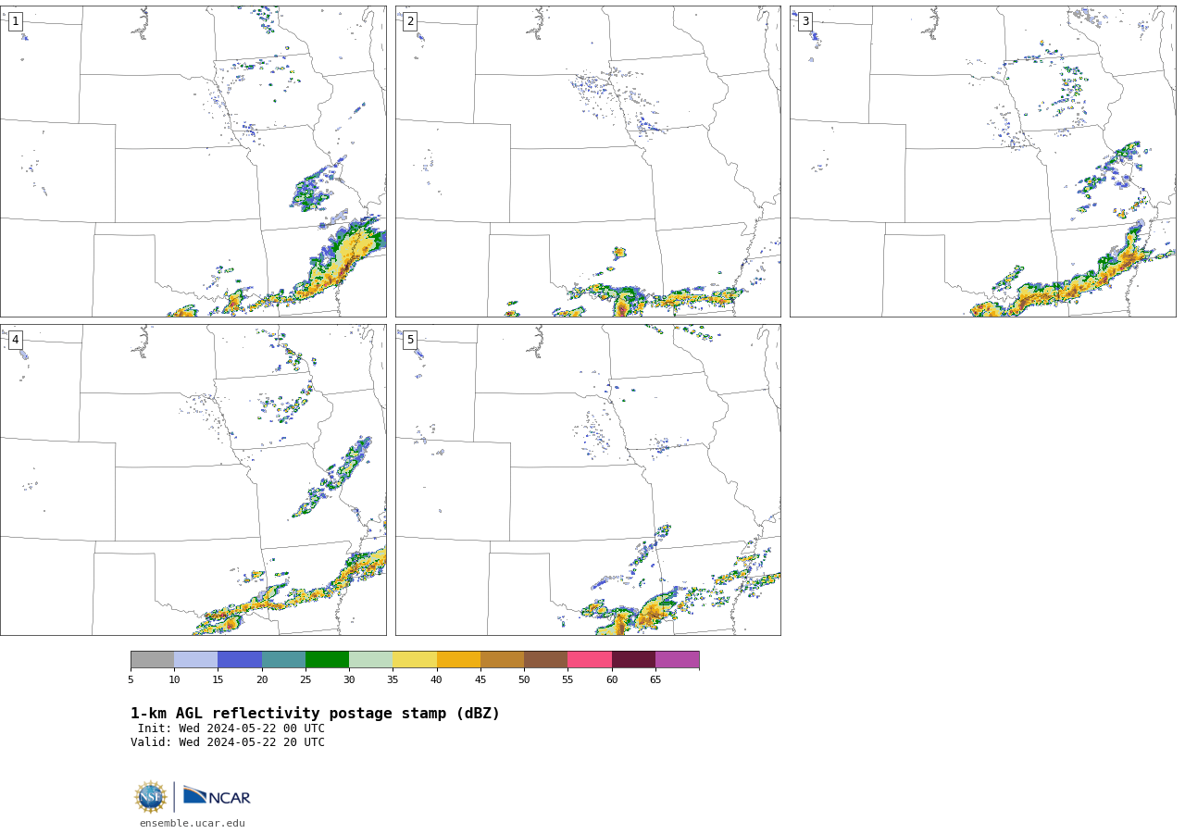Viewport: 1185px width, 834px height.
Task: Click the '1-km AGL reflectivity postage stamp (dBZ)' title
Action: click(x=315, y=714)
